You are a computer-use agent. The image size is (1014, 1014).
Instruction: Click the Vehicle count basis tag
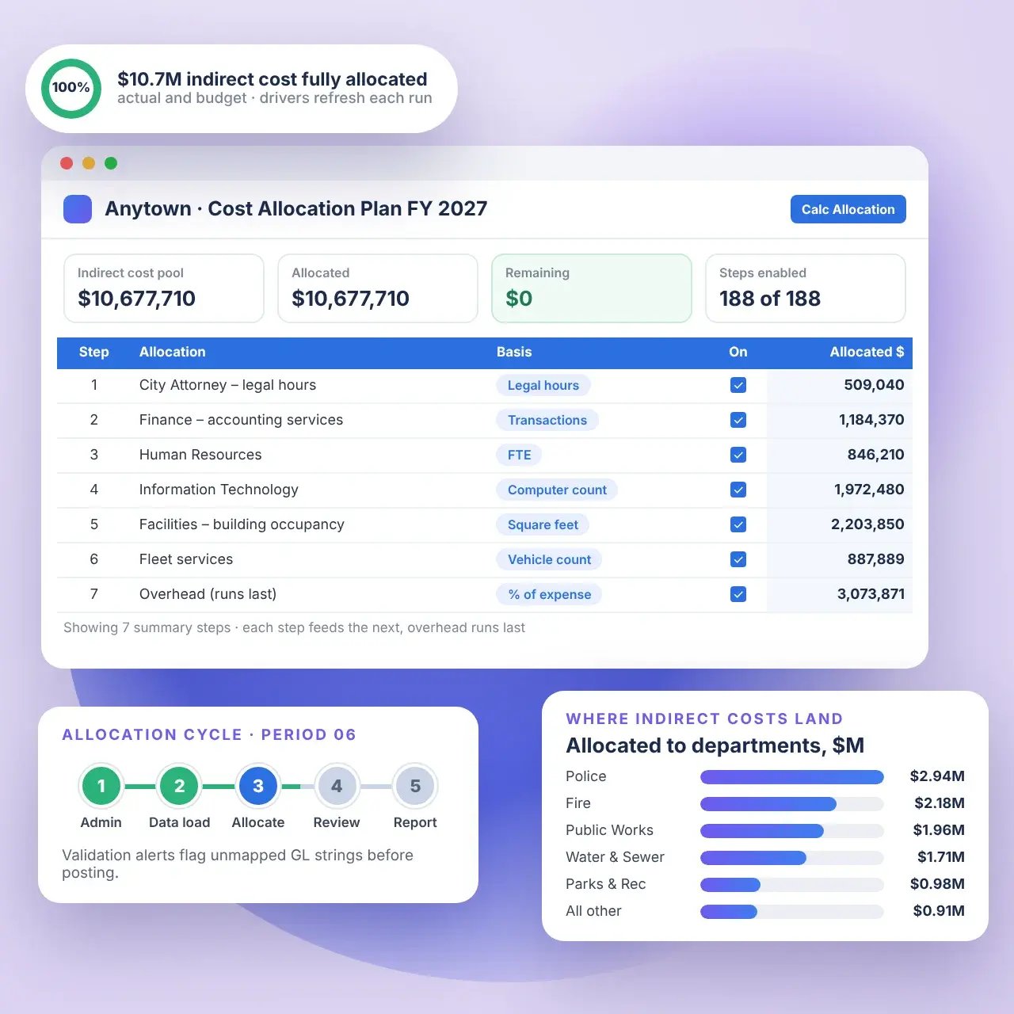coord(549,559)
